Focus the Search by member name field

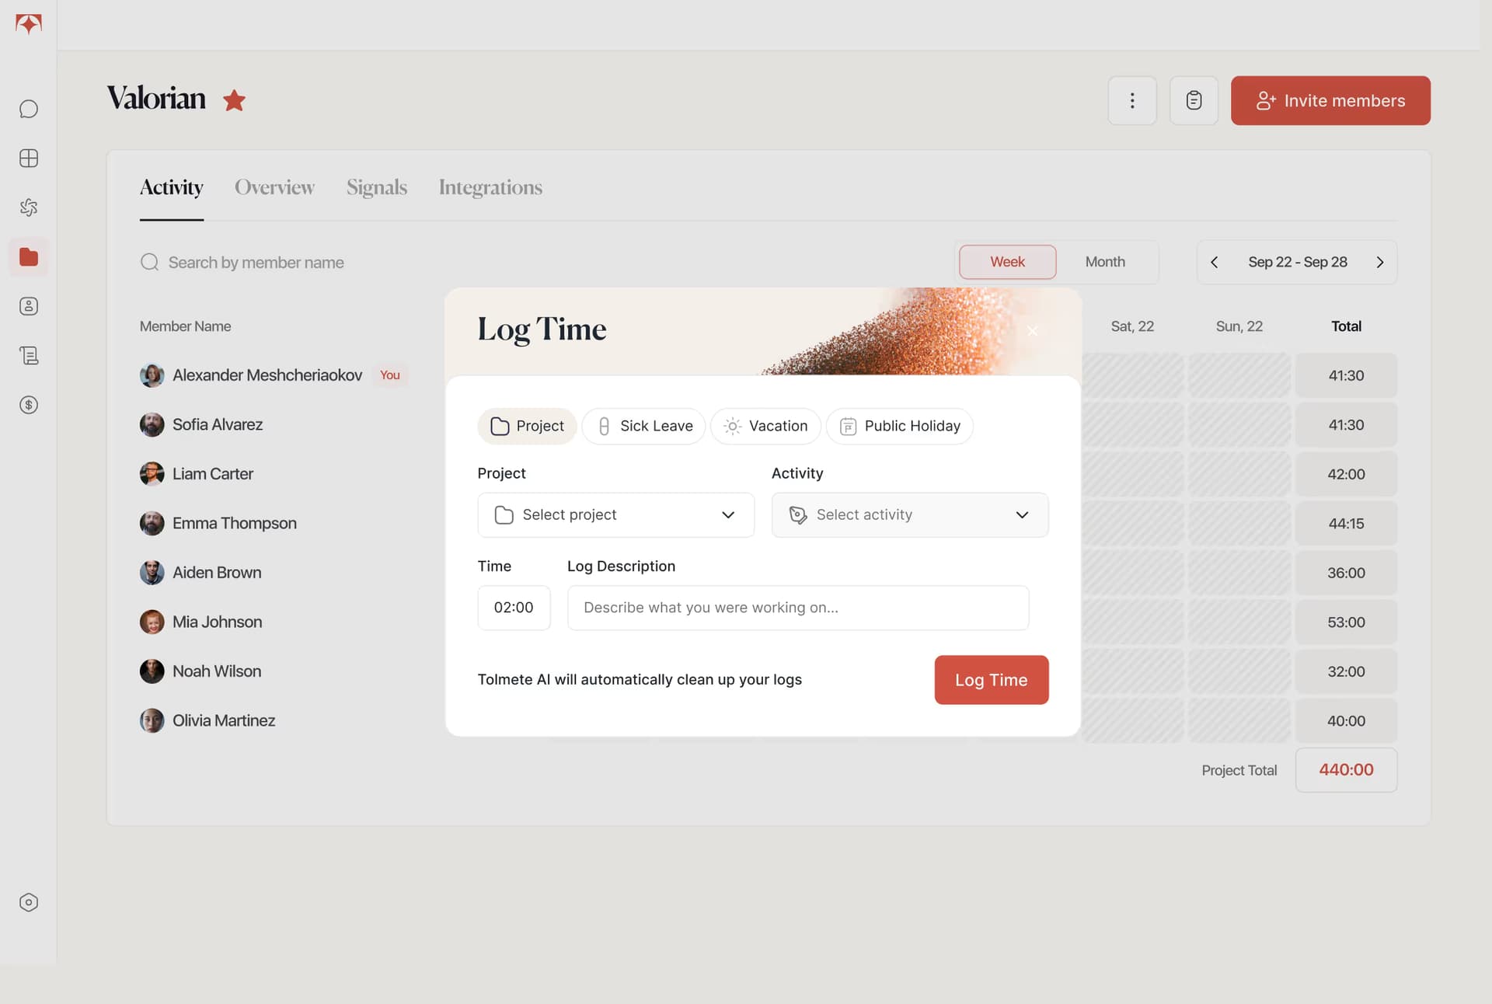tap(256, 262)
